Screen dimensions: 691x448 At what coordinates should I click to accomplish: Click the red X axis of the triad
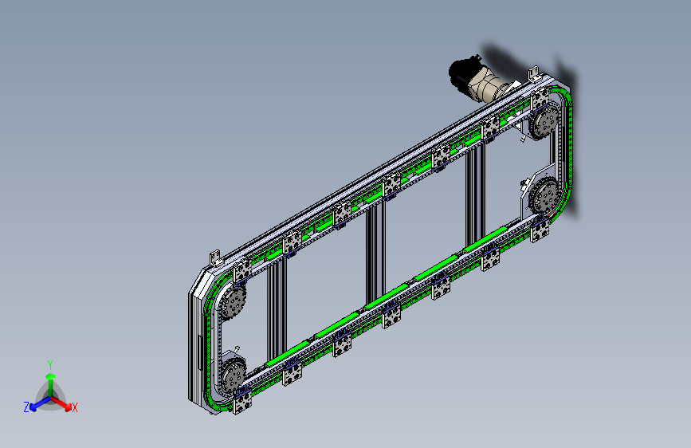(62, 403)
